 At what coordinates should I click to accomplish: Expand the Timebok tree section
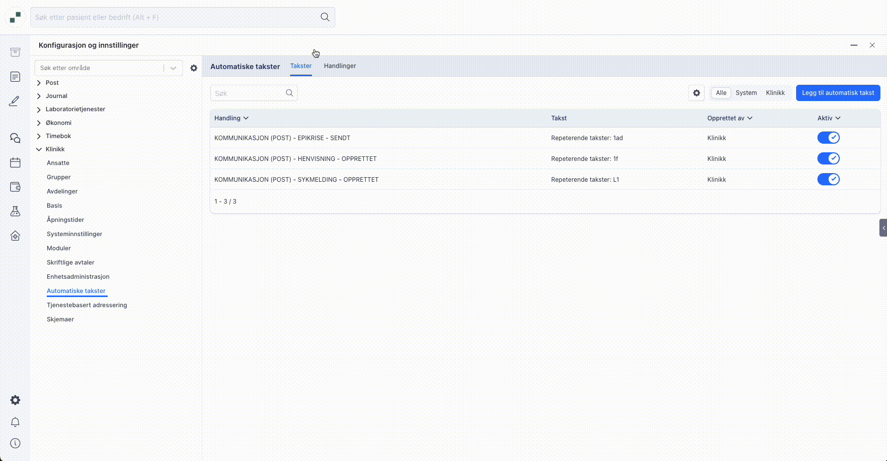tap(39, 136)
